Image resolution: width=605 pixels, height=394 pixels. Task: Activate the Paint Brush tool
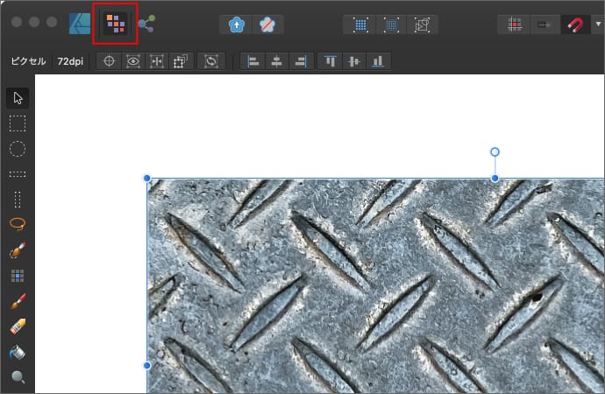click(x=18, y=302)
